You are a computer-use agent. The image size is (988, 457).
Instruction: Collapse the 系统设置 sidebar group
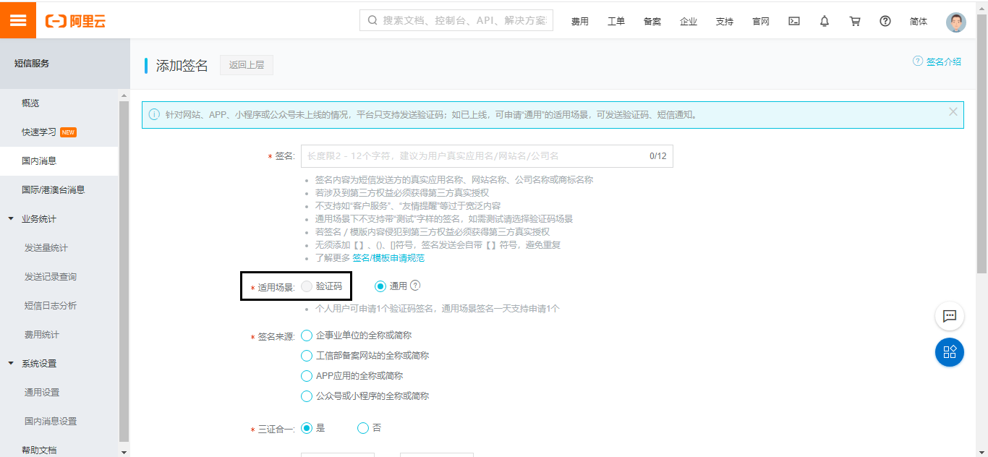click(11, 363)
